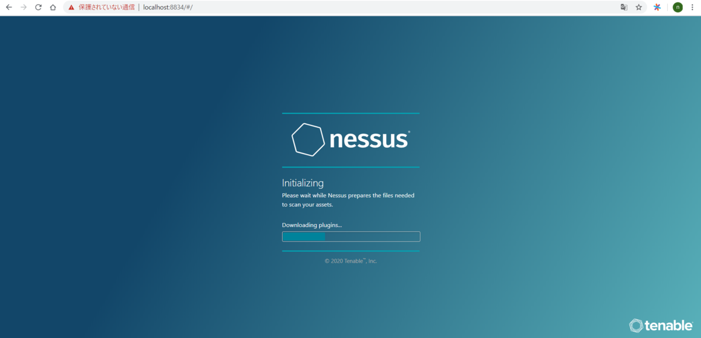The width and height of the screenshot is (701, 338).
Task: Click the '保護されていない通信' security label
Action: [106, 8]
